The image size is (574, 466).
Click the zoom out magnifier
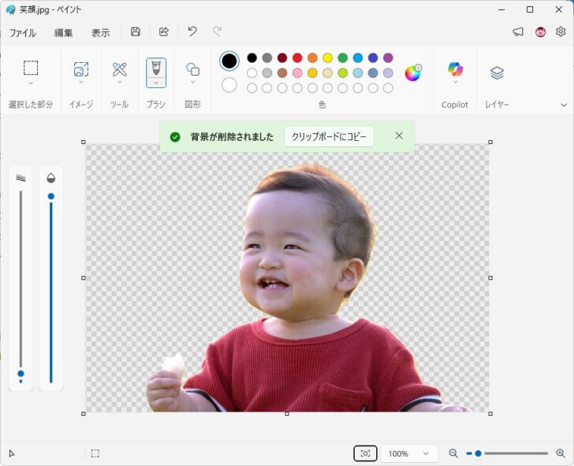[x=453, y=453]
